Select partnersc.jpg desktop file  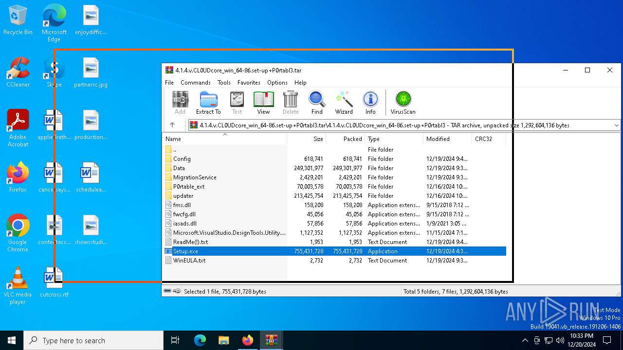(x=91, y=73)
